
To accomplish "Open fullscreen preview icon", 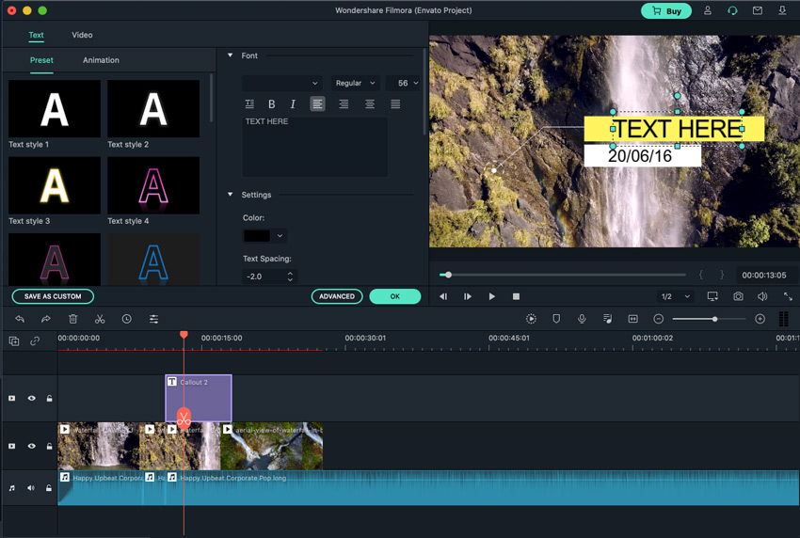I will point(788,296).
